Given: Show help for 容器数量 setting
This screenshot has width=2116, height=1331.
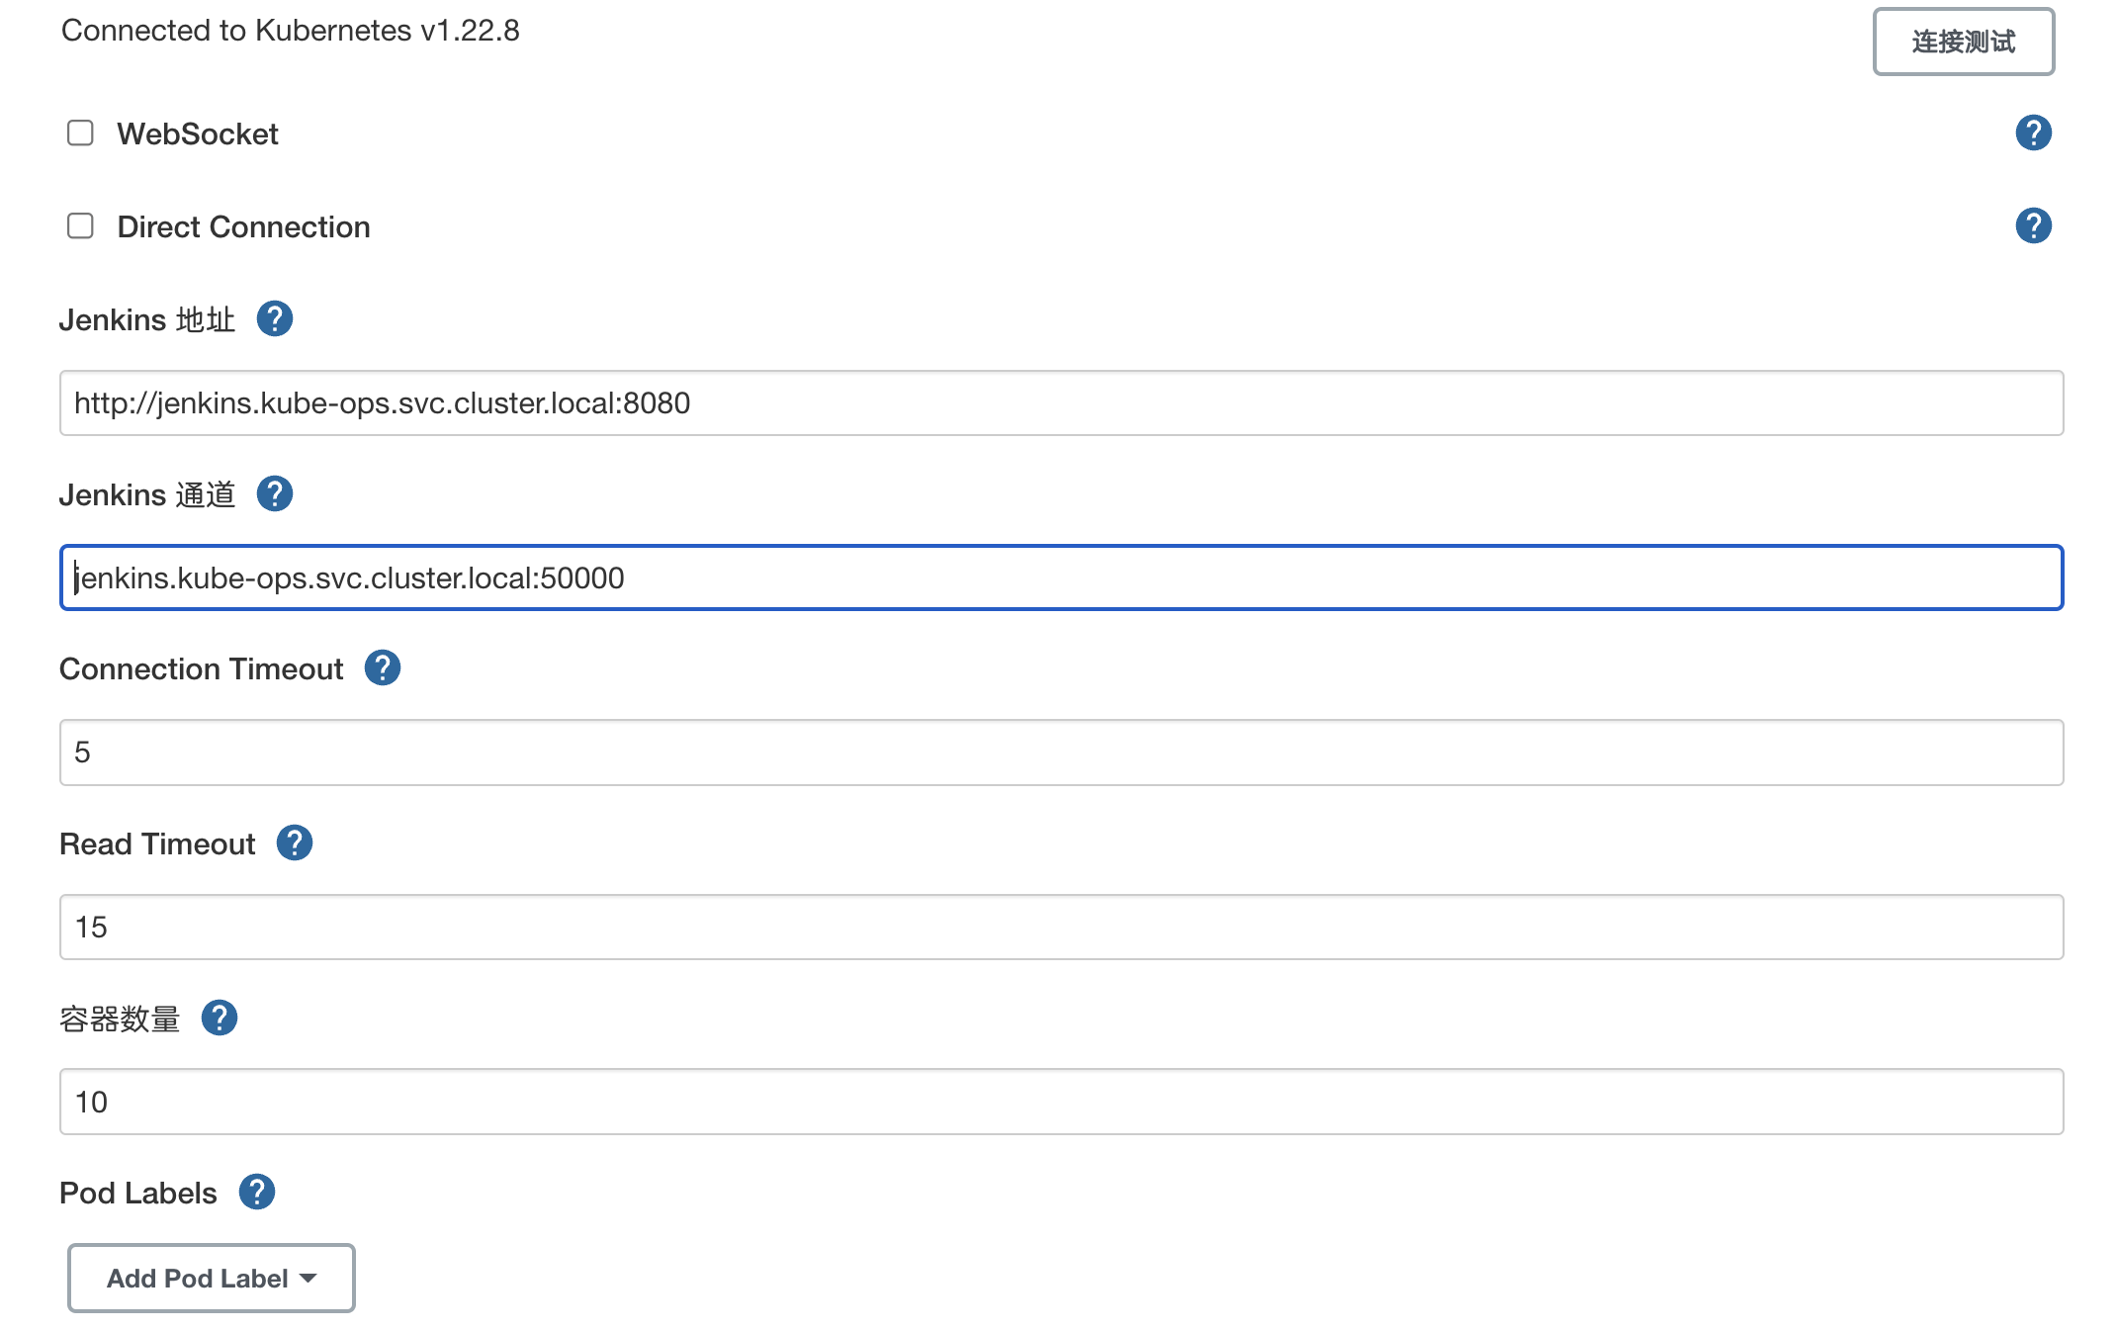Looking at the screenshot, I should [219, 1018].
